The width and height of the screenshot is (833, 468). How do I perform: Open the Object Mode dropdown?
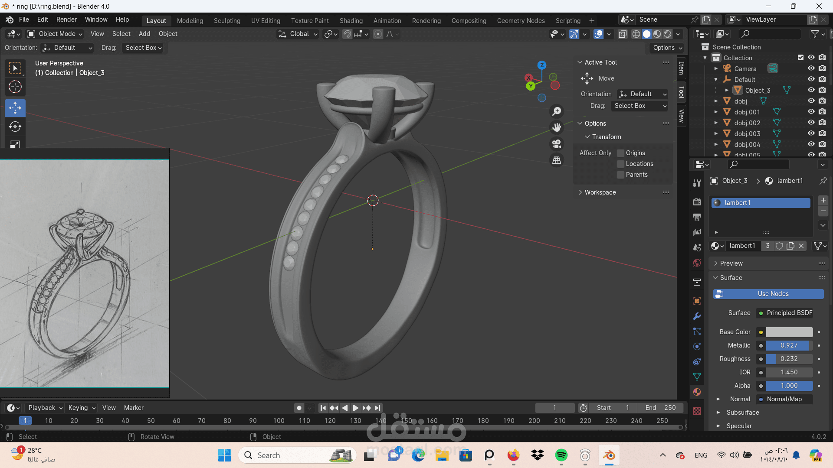[55, 34]
